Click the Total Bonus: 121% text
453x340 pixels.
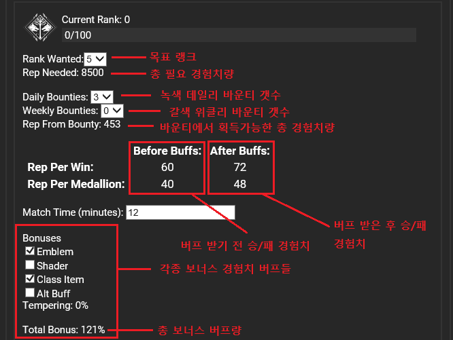click(x=63, y=330)
